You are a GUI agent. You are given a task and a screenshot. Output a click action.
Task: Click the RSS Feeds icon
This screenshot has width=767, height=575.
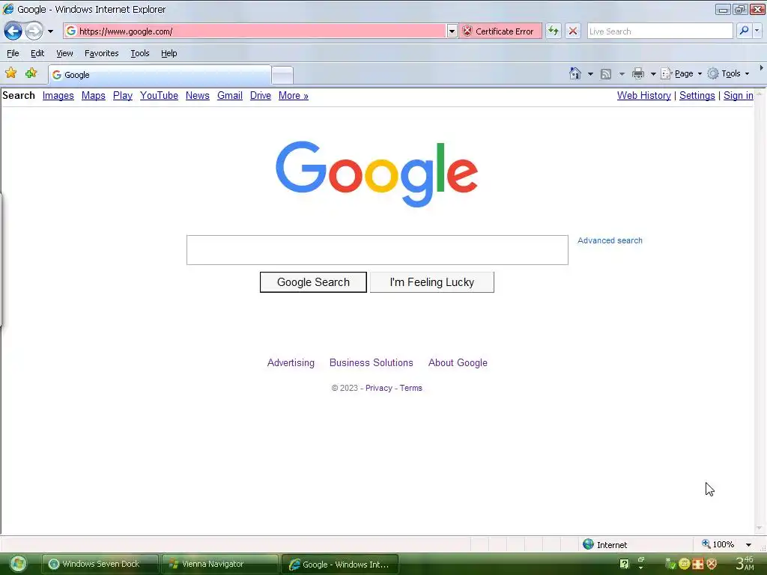click(x=605, y=74)
